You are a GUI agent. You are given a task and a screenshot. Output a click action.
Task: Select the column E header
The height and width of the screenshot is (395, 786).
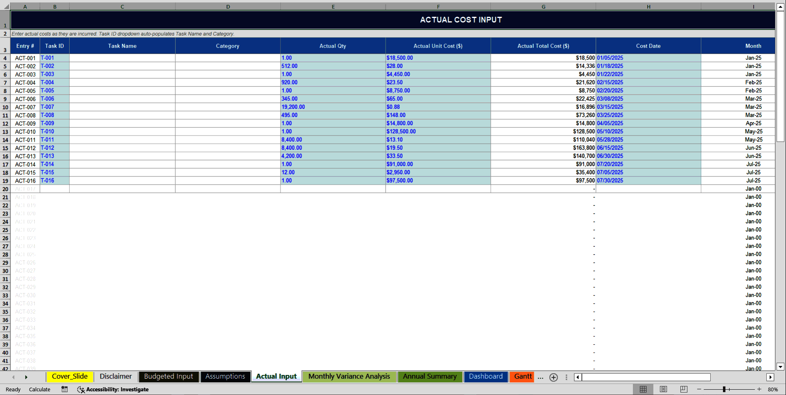[333, 7]
